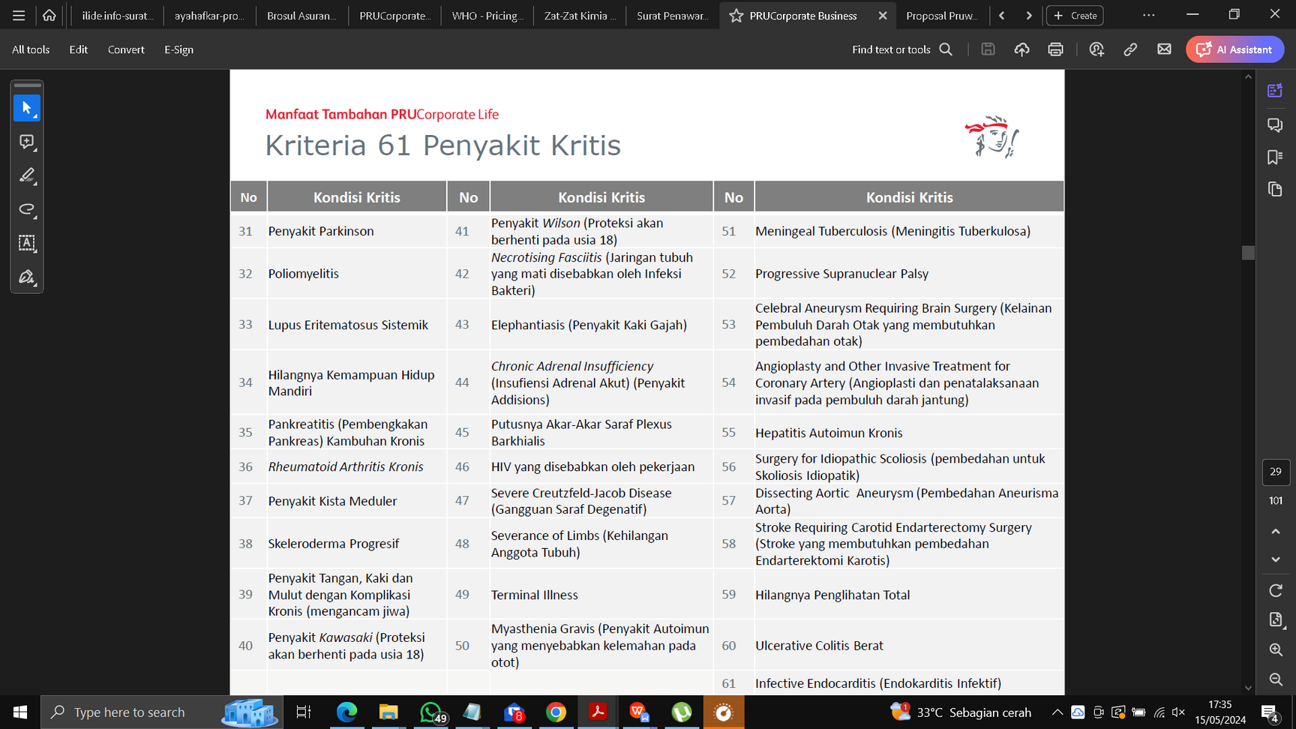Viewport: 1296px width, 729px height.
Task: Click the Create button
Action: [1075, 15]
